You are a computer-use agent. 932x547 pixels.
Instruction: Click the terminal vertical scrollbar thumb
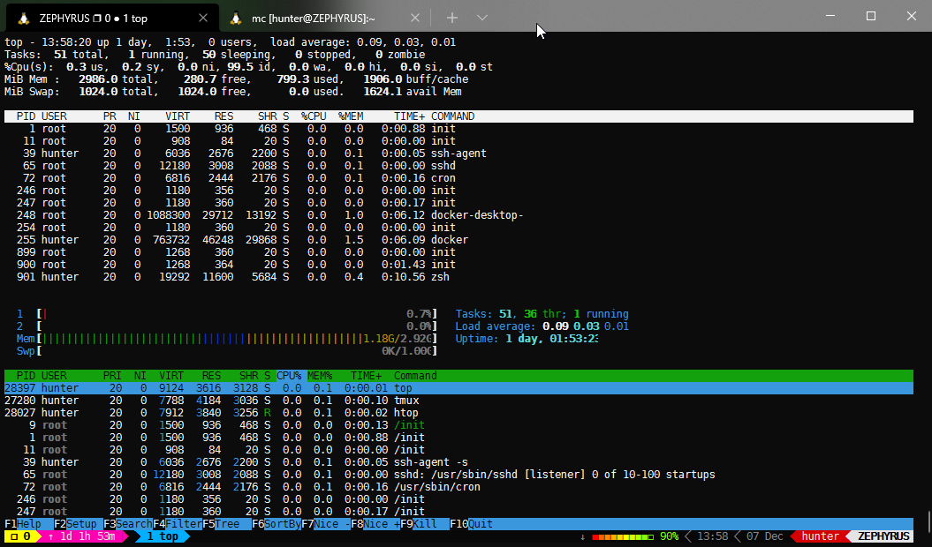[928, 521]
